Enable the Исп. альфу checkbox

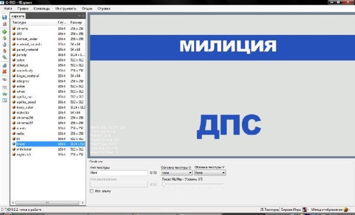click(92, 191)
